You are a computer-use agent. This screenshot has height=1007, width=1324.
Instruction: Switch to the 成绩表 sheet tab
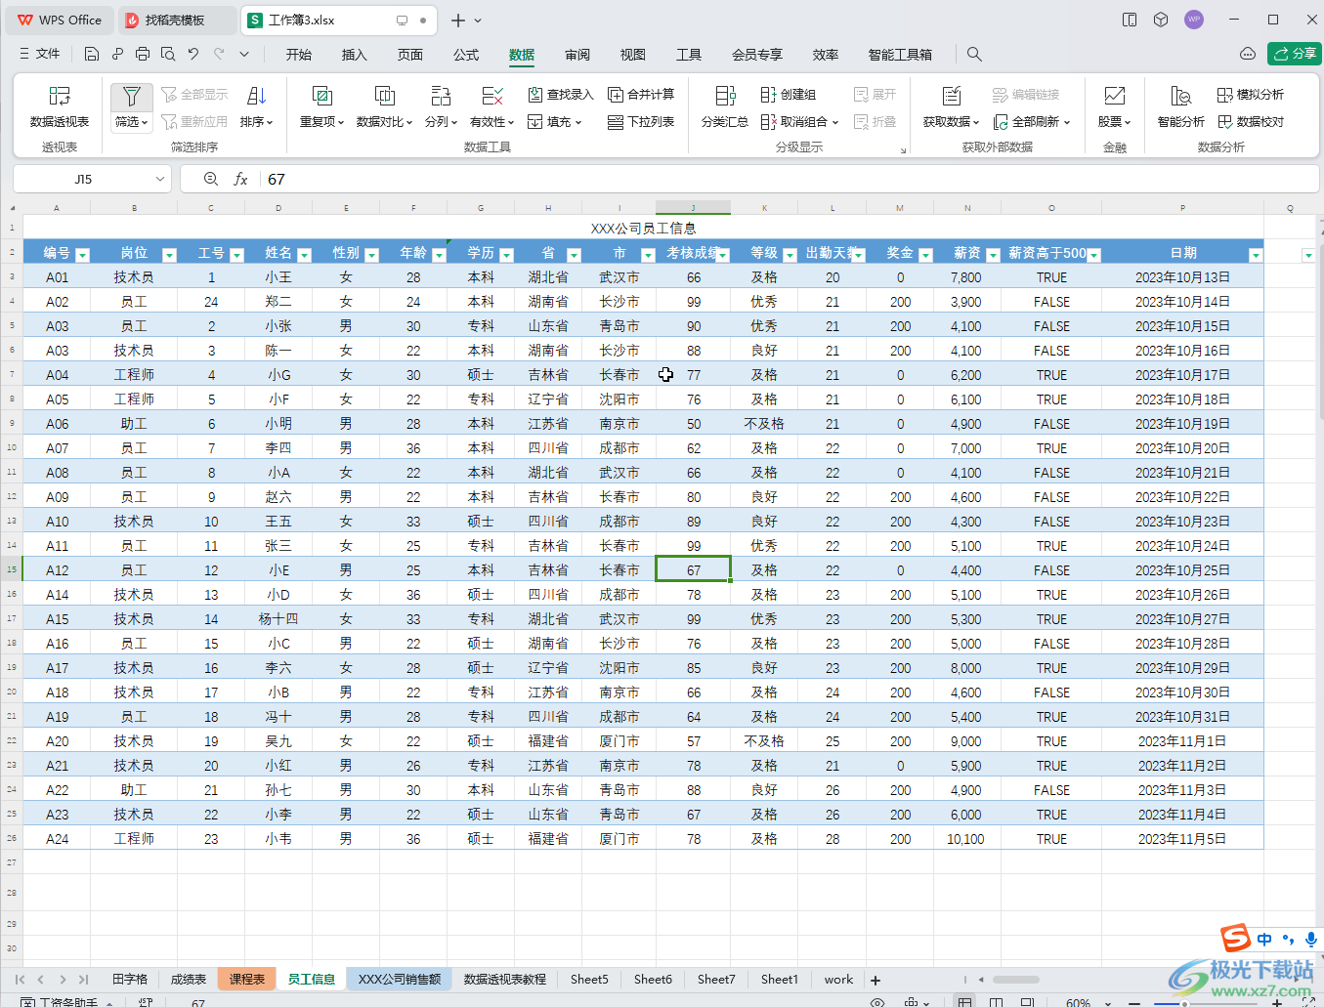pos(189,979)
